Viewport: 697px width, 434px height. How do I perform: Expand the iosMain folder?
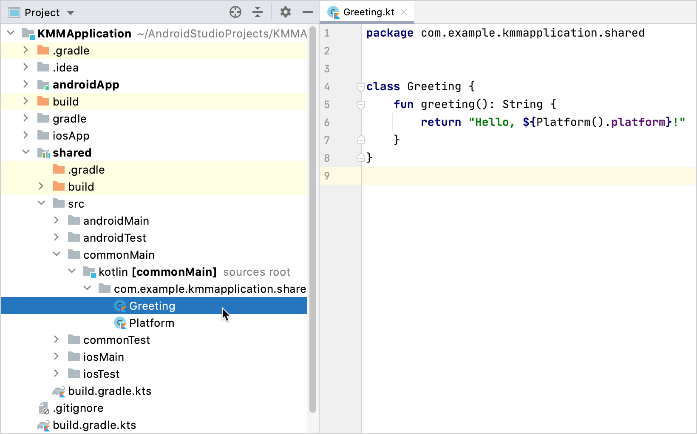(x=56, y=357)
